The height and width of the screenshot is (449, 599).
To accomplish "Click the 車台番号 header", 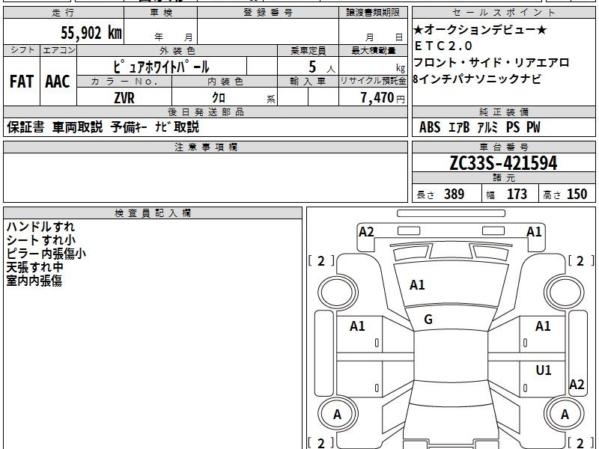I will click(503, 147).
